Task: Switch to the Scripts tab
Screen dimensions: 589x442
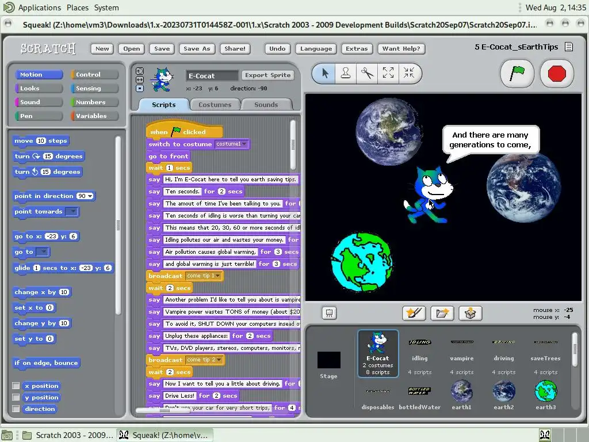Action: 163,105
